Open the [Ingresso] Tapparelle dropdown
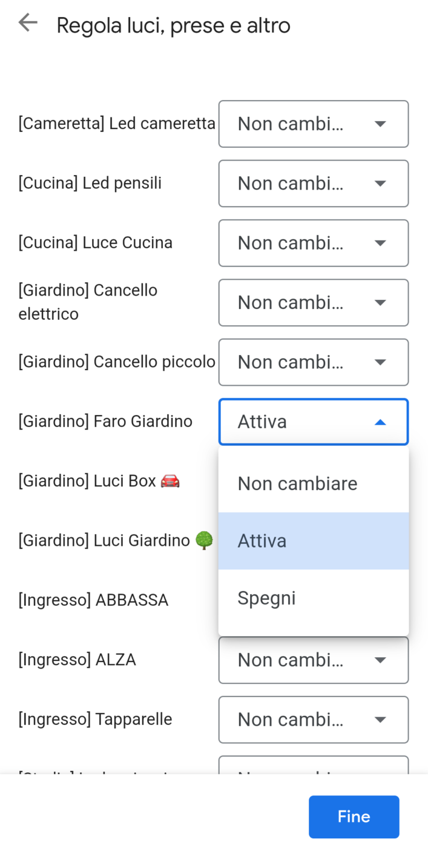428x848 pixels. coord(313,719)
